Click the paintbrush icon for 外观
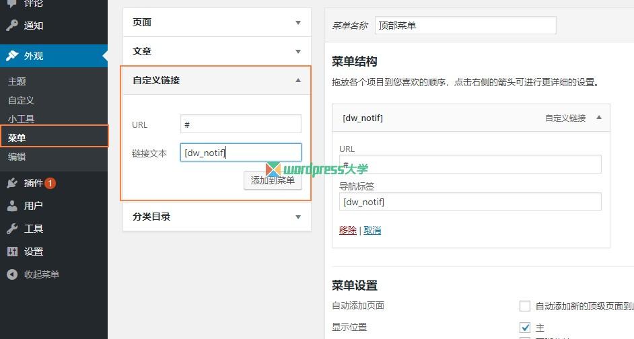 pyautogui.click(x=12, y=56)
